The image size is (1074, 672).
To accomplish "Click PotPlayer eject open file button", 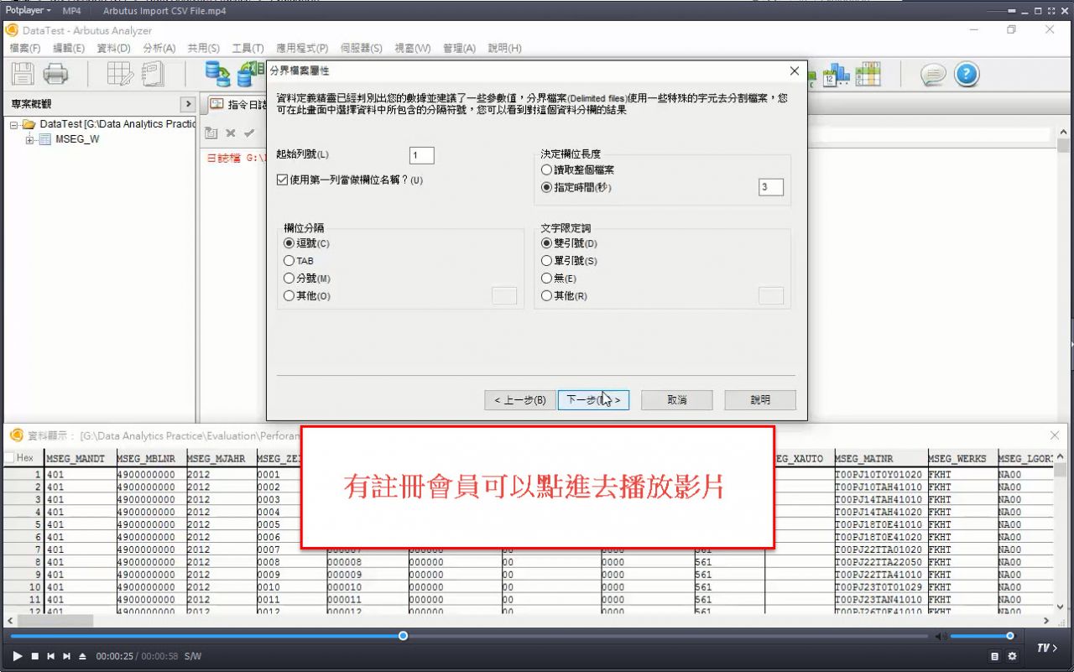I will pyautogui.click(x=82, y=656).
